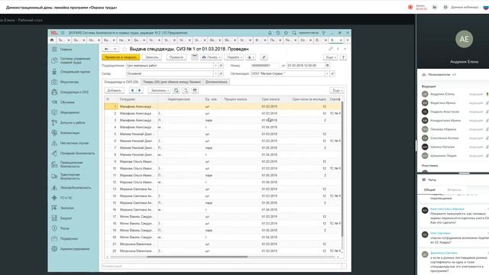Switch to the Общий chat tab
Viewport: 489px width, 275px height.
coord(429,190)
